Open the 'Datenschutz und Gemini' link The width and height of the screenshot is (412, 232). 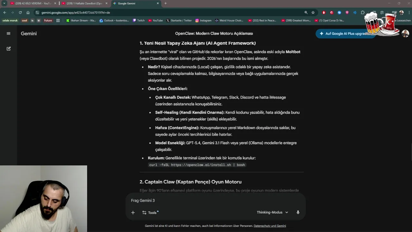pos(270,226)
